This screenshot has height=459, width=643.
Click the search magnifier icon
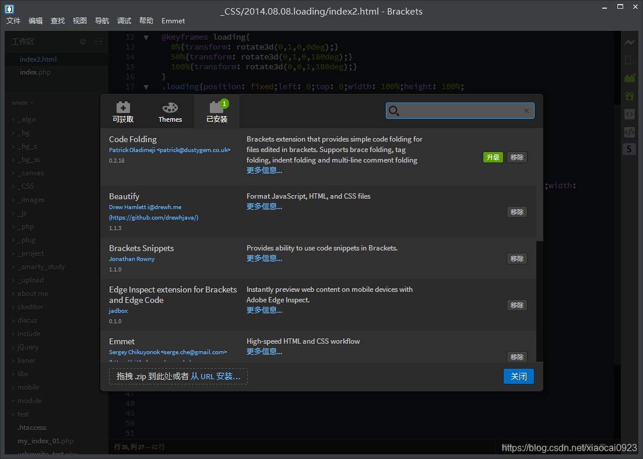[393, 111]
